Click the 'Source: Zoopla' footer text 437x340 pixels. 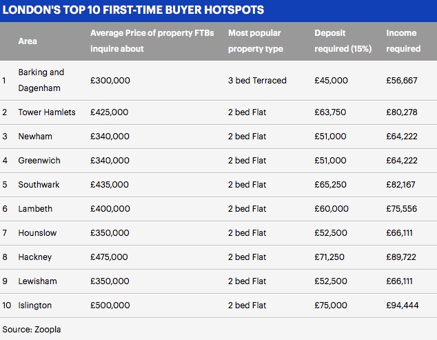point(32,330)
